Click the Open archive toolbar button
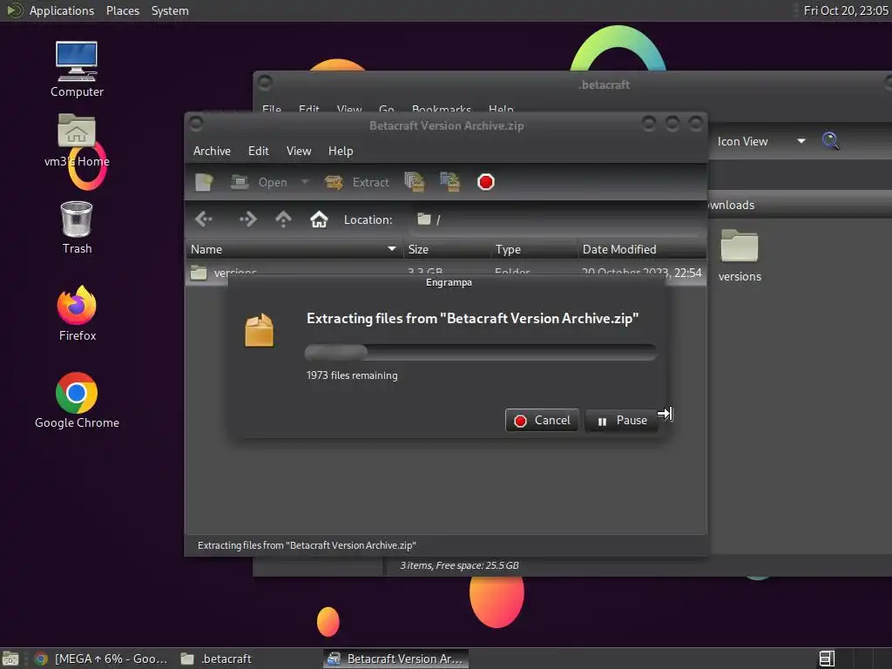The height and width of the screenshot is (669, 892). pyautogui.click(x=259, y=182)
